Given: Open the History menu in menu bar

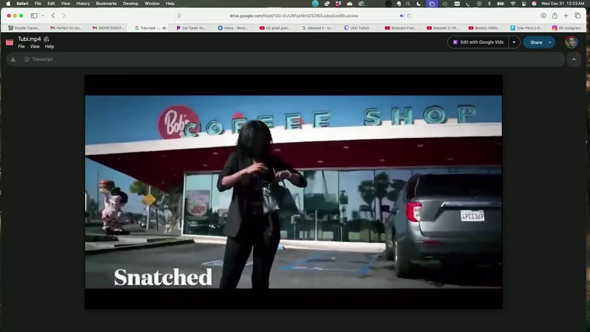Looking at the screenshot, I should [83, 4].
